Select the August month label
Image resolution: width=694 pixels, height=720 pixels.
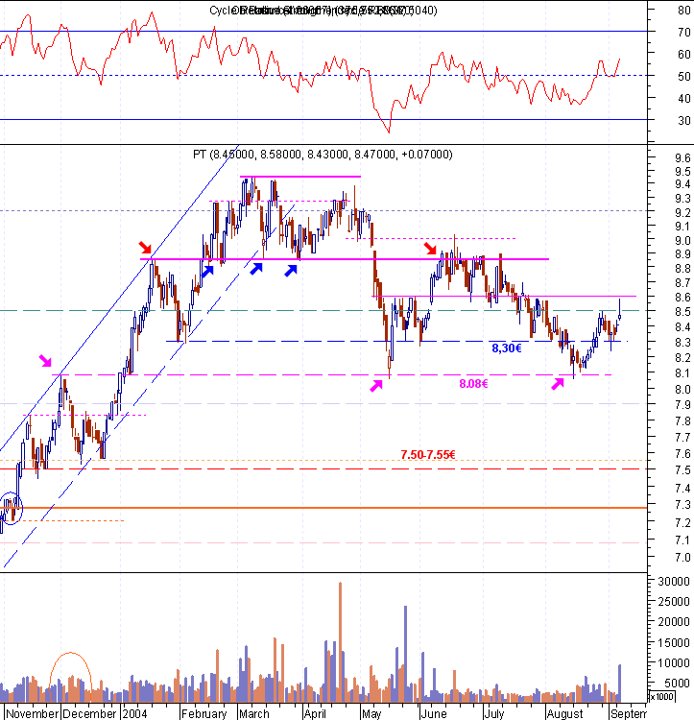(x=564, y=713)
